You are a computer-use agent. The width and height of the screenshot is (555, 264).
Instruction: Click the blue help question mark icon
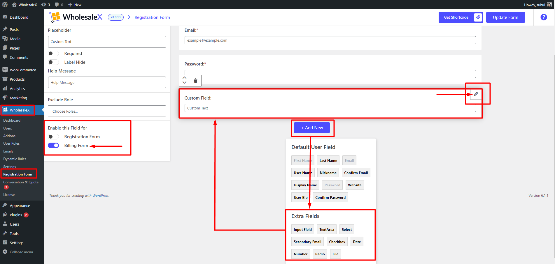pyautogui.click(x=544, y=17)
